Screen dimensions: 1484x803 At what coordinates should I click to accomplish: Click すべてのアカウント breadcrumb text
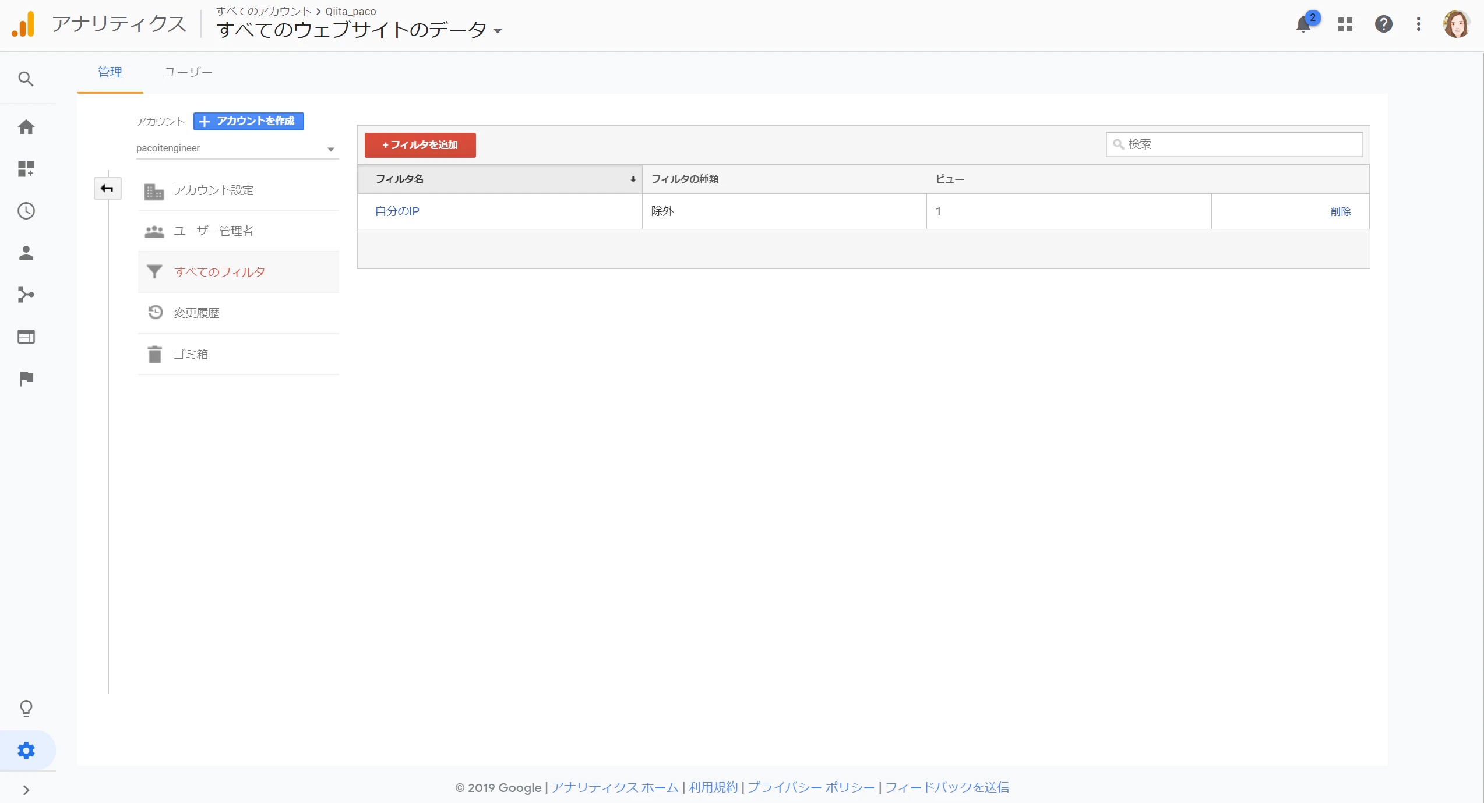(x=264, y=11)
